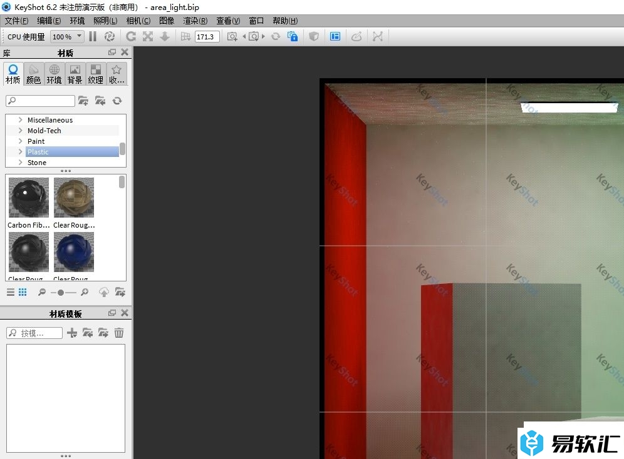Open the 图像 menu
Image resolution: width=624 pixels, height=459 pixels.
click(x=167, y=21)
